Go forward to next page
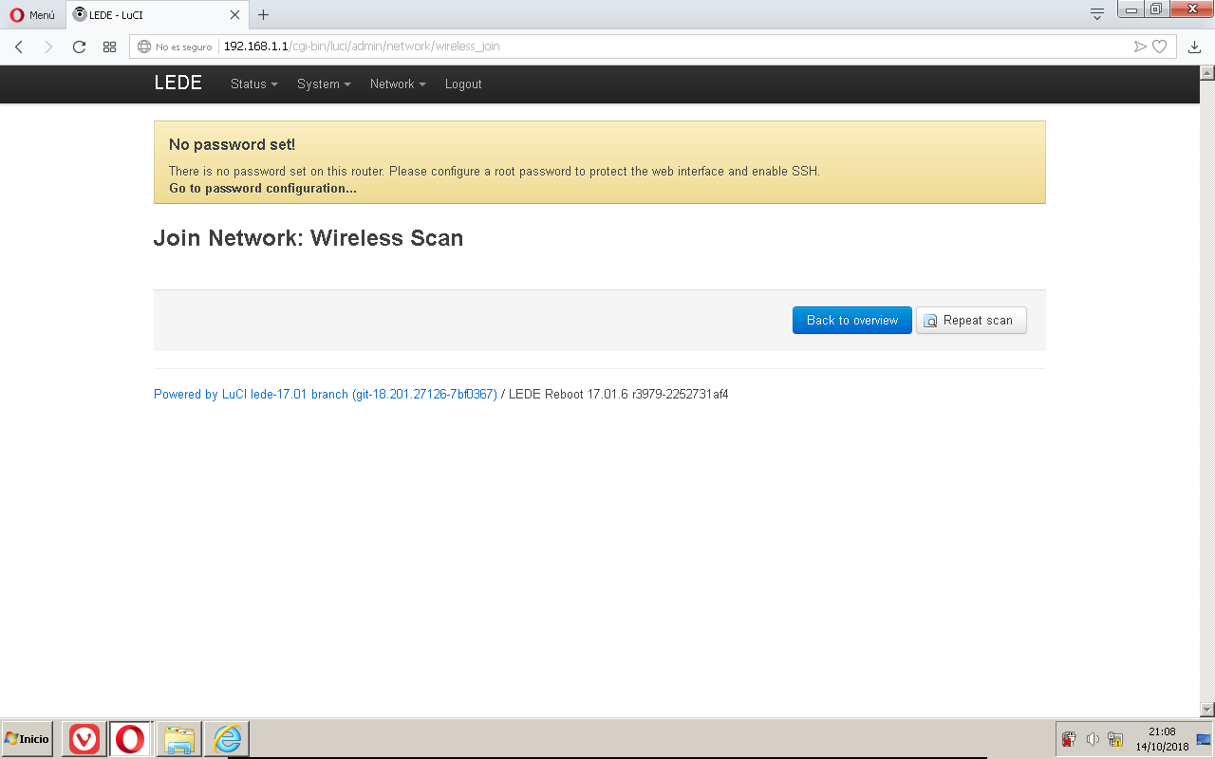 point(49,46)
